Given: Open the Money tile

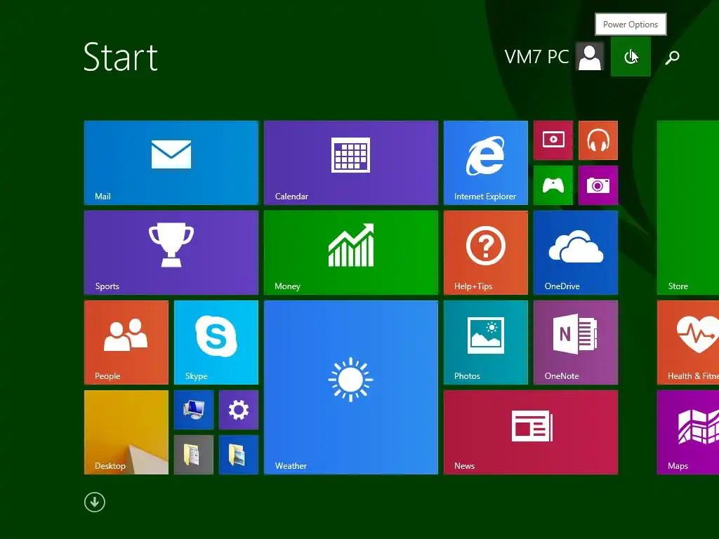Looking at the screenshot, I should coord(351,253).
